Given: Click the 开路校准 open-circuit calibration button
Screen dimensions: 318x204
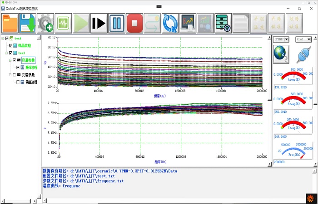Looking at the screenshot, I should (x=277, y=23).
